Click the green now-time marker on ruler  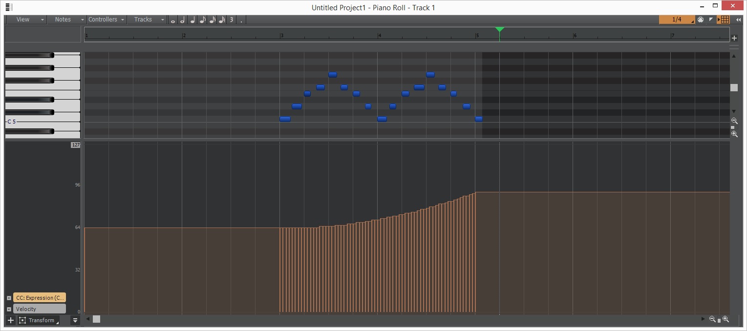[499, 29]
